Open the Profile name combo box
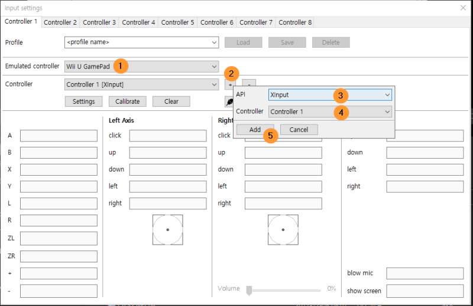473x306 pixels. point(141,42)
